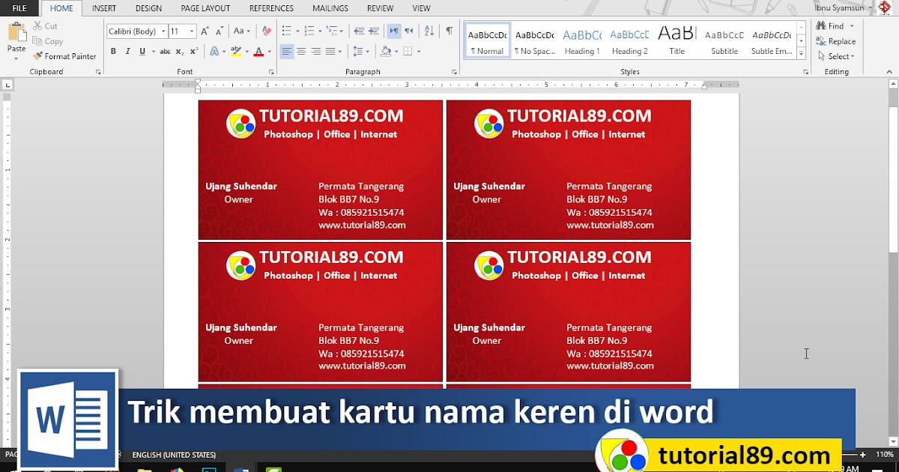Screen dimensions: 899x472
Task: Align the paragraph to the right
Action: point(315,52)
